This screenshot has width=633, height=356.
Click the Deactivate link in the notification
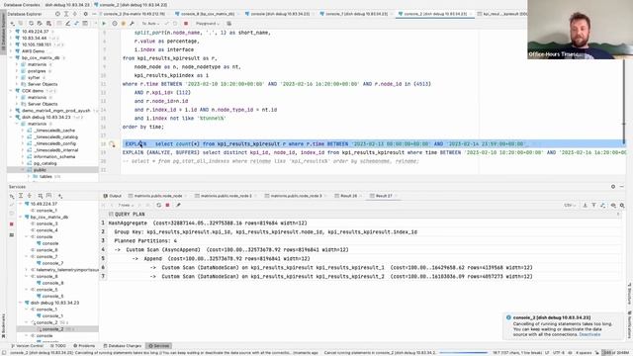589,334
